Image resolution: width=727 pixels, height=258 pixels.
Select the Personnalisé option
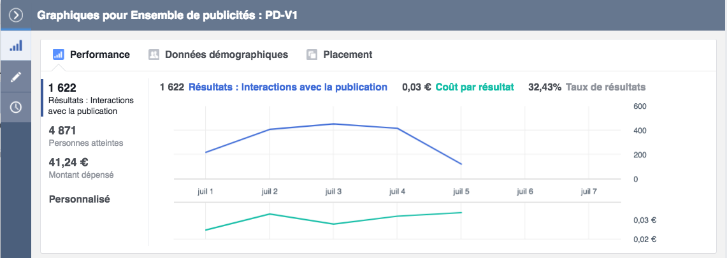point(80,199)
